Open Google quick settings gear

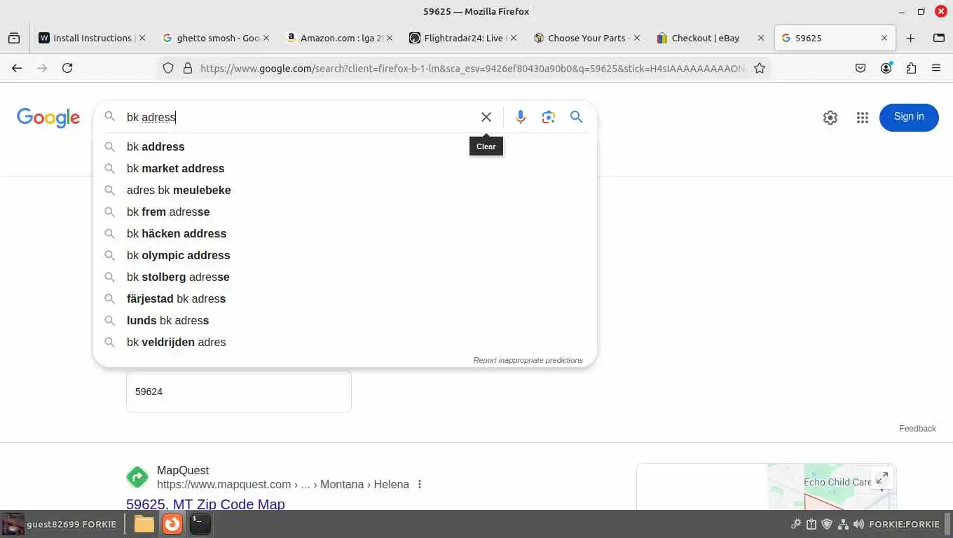coord(830,118)
